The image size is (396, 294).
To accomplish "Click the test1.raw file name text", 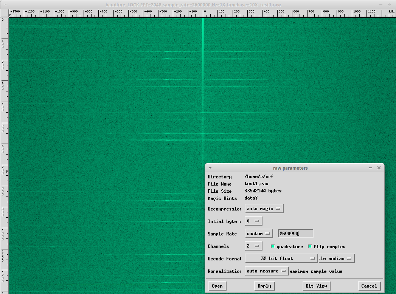I will [256, 184].
